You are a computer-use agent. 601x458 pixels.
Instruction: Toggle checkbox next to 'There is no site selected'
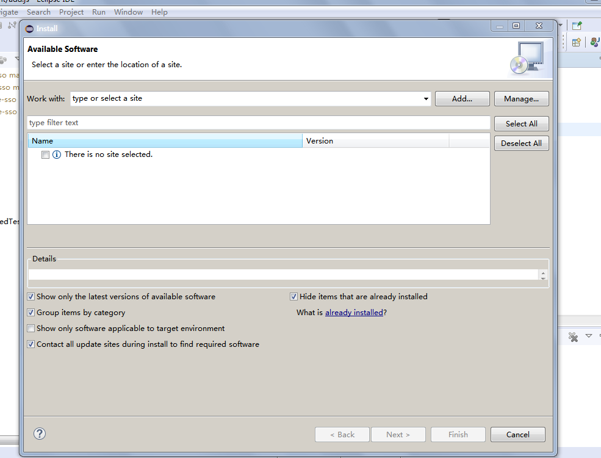[45, 154]
